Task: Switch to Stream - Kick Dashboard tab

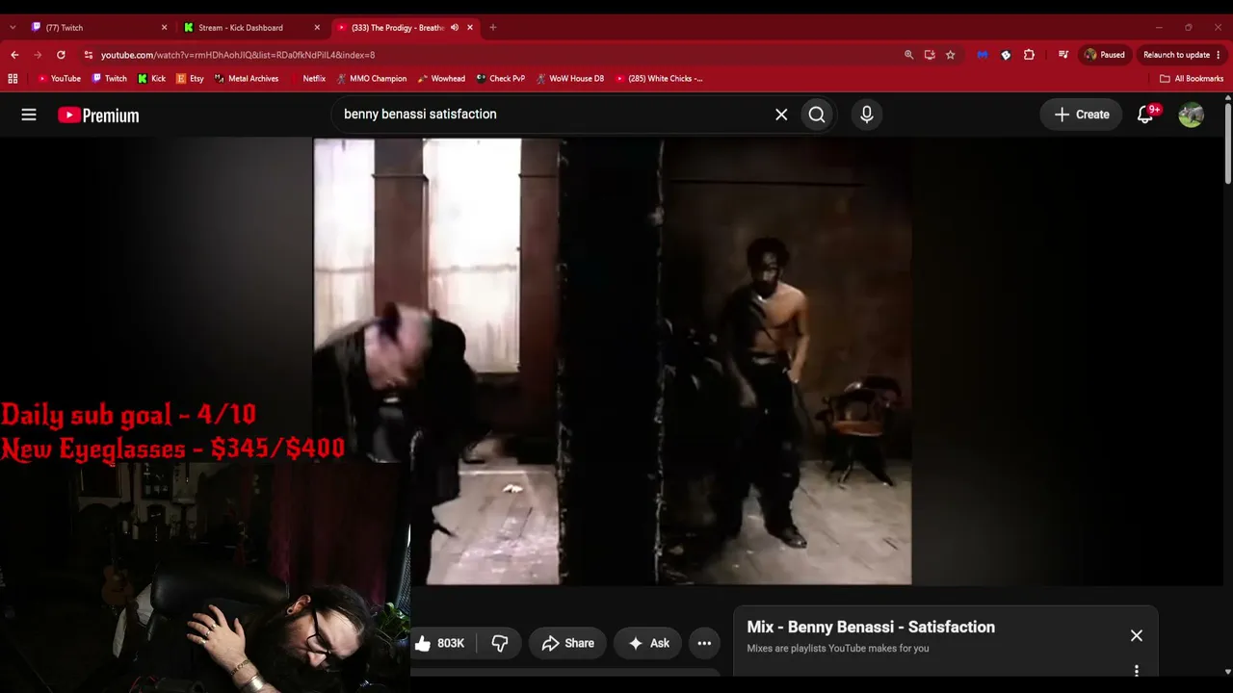Action: click(x=249, y=28)
